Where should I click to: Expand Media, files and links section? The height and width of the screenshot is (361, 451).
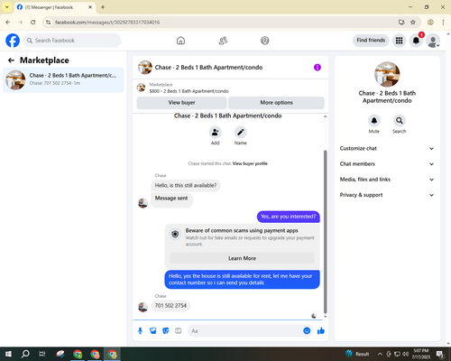pyautogui.click(x=387, y=180)
